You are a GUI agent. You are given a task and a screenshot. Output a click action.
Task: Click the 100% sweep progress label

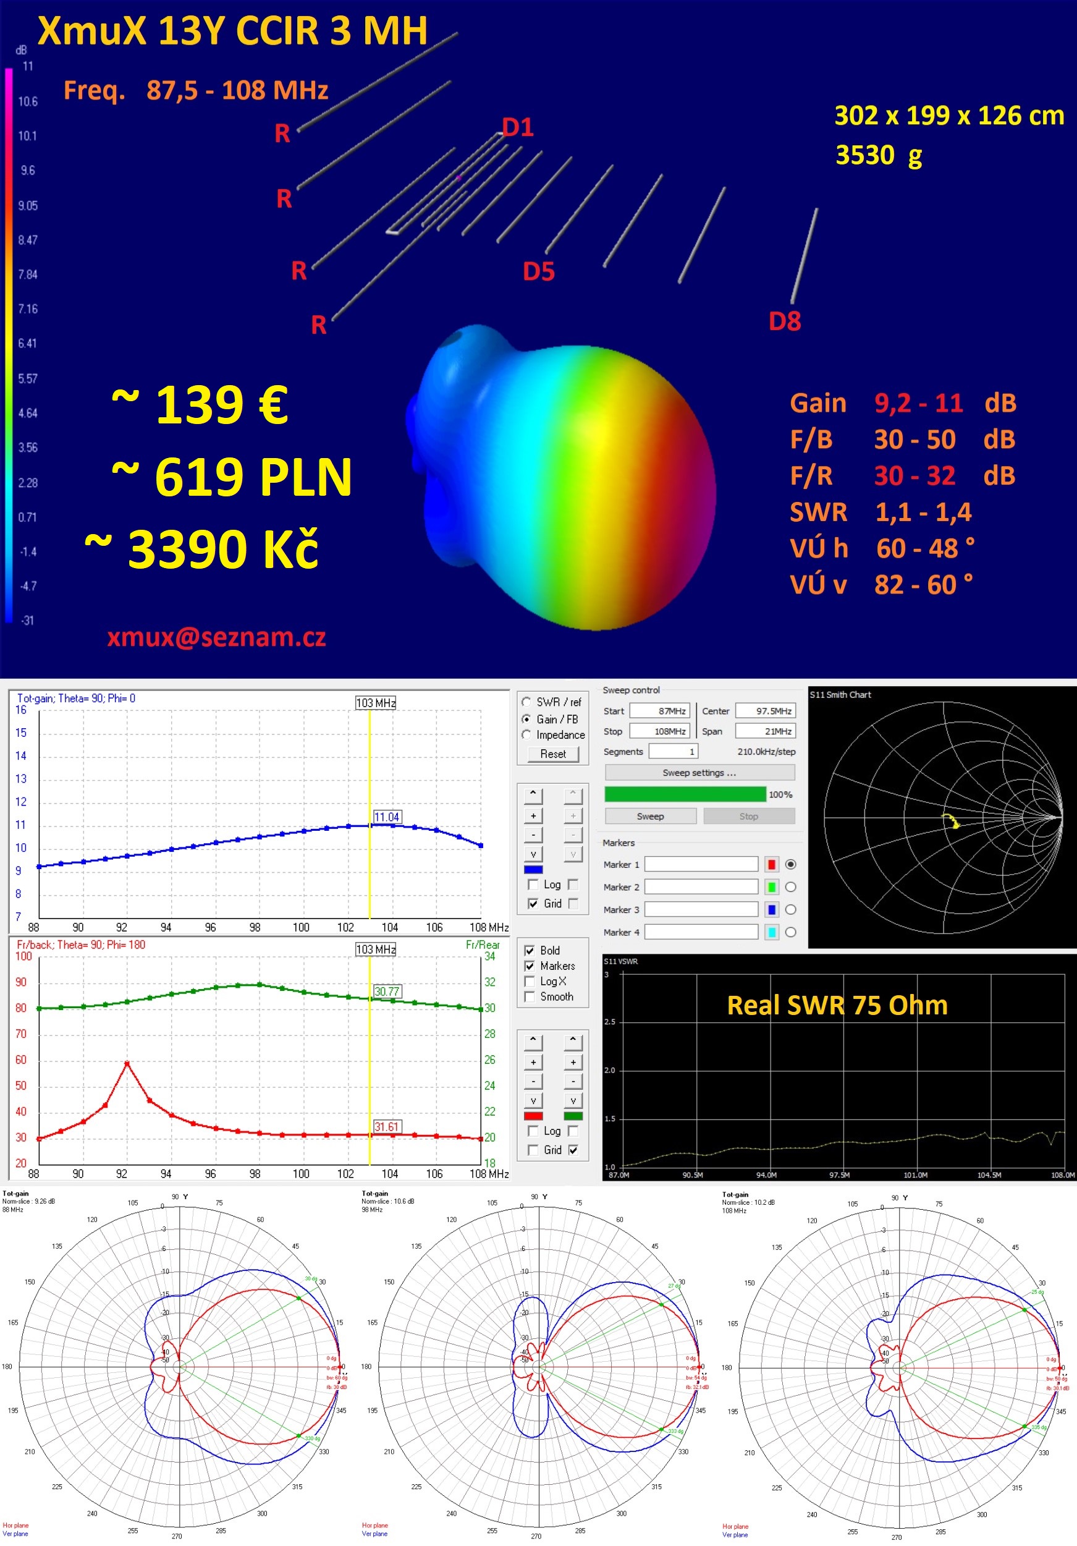pyautogui.click(x=780, y=794)
